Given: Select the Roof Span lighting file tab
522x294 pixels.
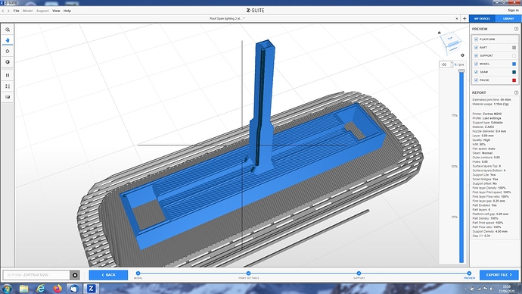Looking at the screenshot, I should (x=227, y=19).
